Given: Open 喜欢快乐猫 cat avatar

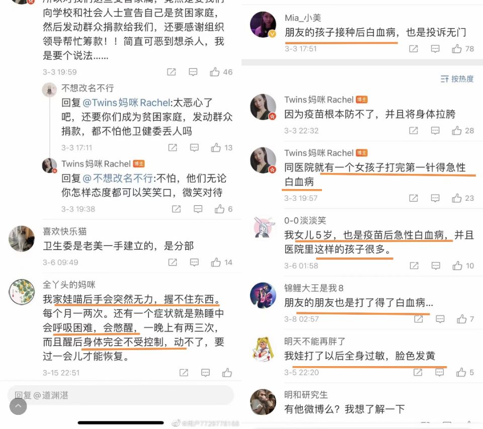Looking at the screenshot, I should coord(22,239).
